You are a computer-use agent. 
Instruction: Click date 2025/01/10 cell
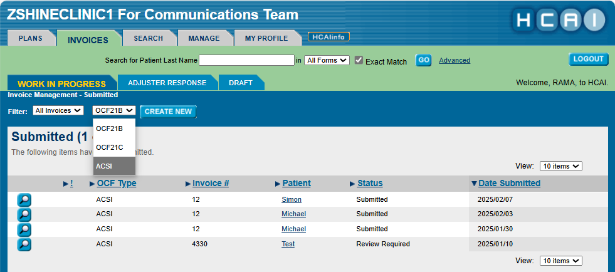pos(495,244)
